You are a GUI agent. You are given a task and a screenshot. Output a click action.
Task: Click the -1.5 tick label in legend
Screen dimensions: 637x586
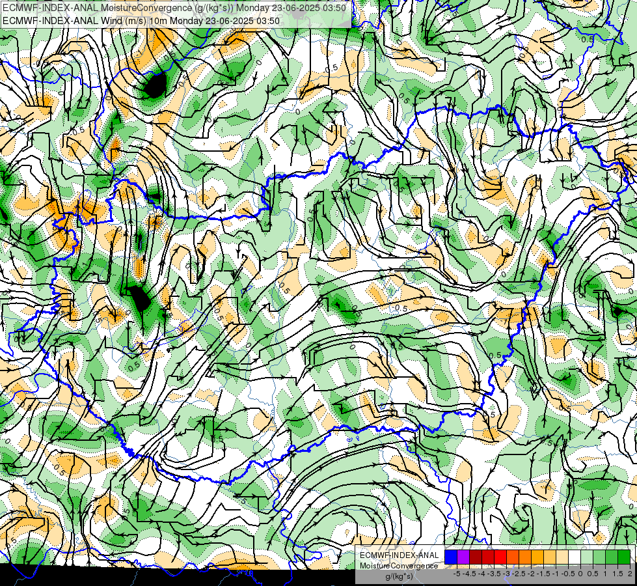pos(543,574)
